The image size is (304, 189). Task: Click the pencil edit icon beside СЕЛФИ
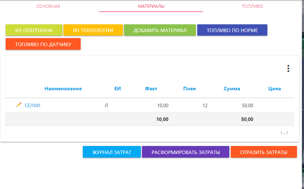tap(19, 105)
